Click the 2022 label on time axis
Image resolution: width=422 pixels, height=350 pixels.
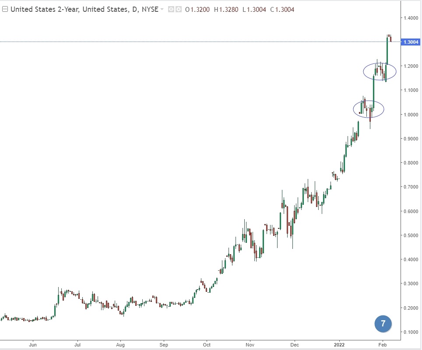pyautogui.click(x=340, y=344)
